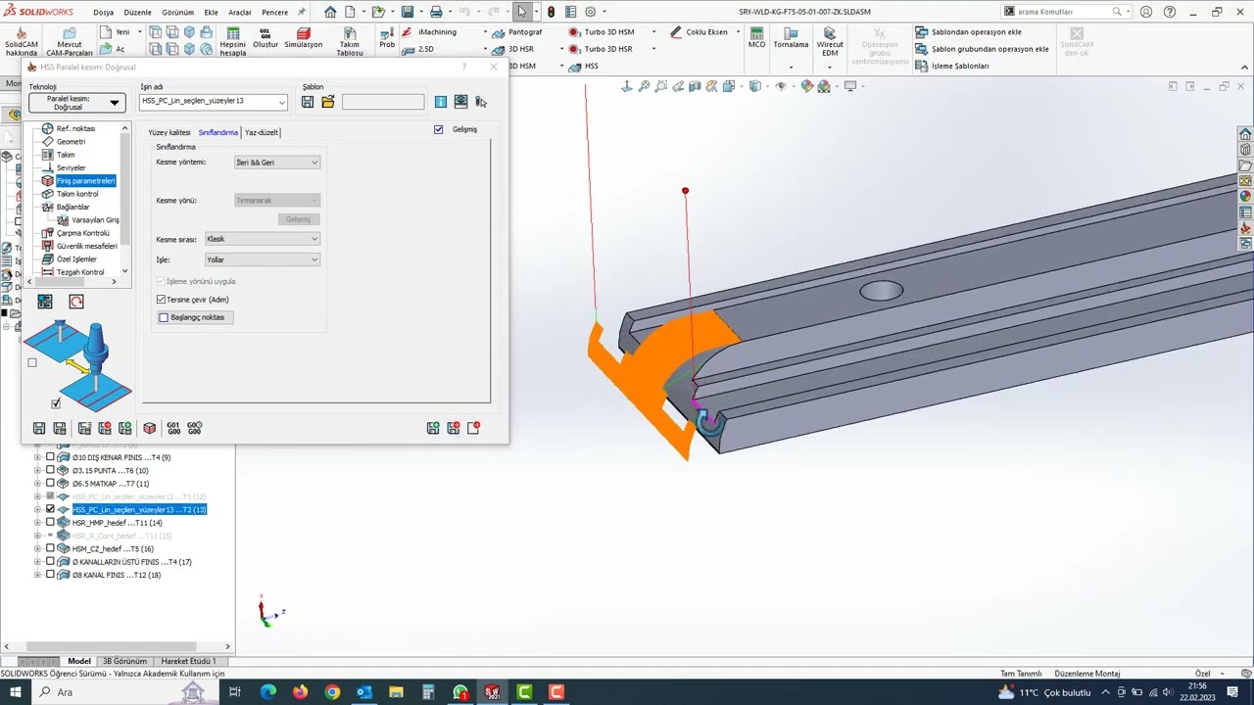1254x705 pixels.
Task: Check the Ø3.15 PUNTA operation box
Action: 51,470
